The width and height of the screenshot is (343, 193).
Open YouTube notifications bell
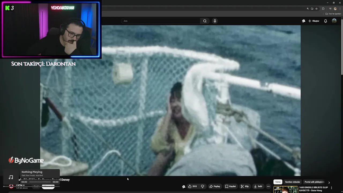[326, 21]
